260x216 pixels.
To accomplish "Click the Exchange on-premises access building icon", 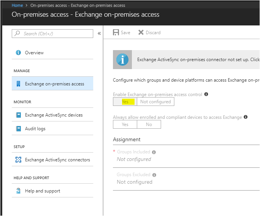I will 19,84.
